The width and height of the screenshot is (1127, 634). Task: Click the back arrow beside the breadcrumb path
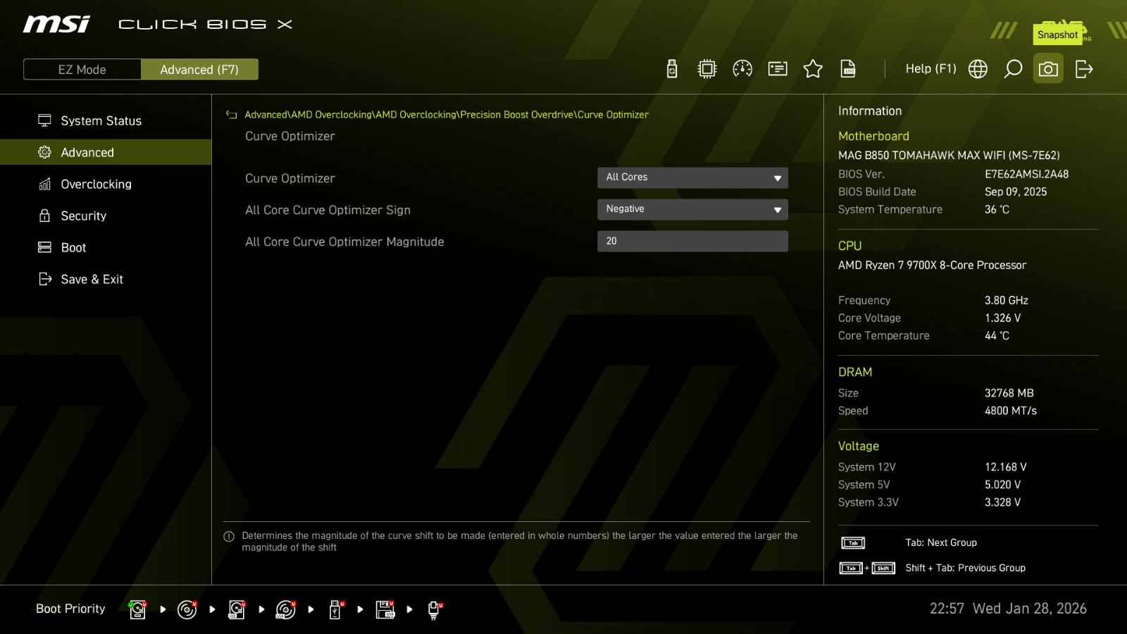tap(231, 115)
